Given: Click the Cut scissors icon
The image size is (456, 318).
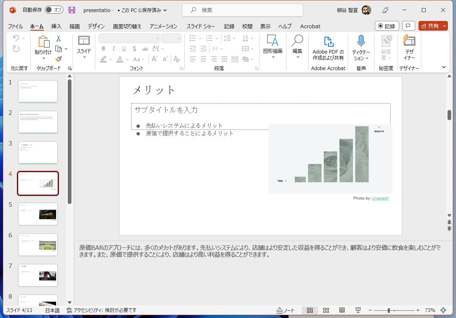Looking at the screenshot, I should [59, 39].
